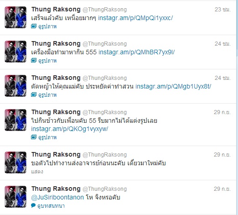The image size is (238, 215).
Task: Open the instagr.am/p/QMhBR7yx9l/ link
Action: [137, 52]
